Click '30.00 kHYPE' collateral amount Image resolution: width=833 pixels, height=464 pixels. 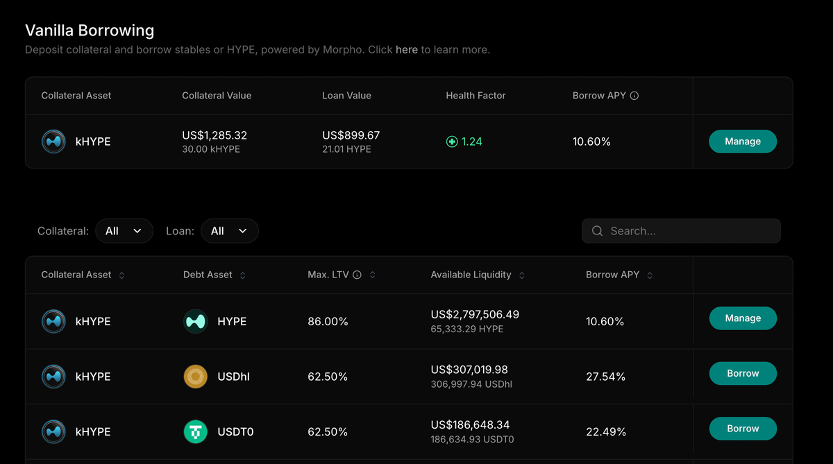[211, 149]
